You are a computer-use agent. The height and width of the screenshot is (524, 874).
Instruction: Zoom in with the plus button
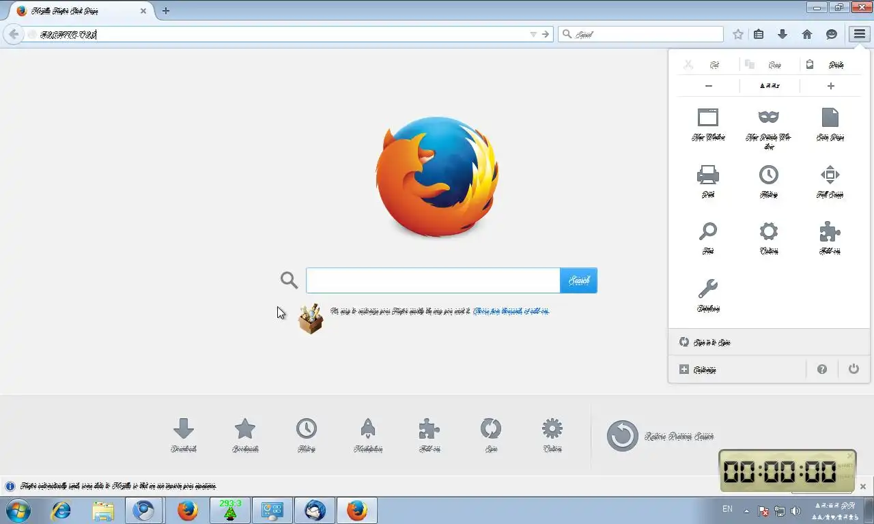pos(830,86)
